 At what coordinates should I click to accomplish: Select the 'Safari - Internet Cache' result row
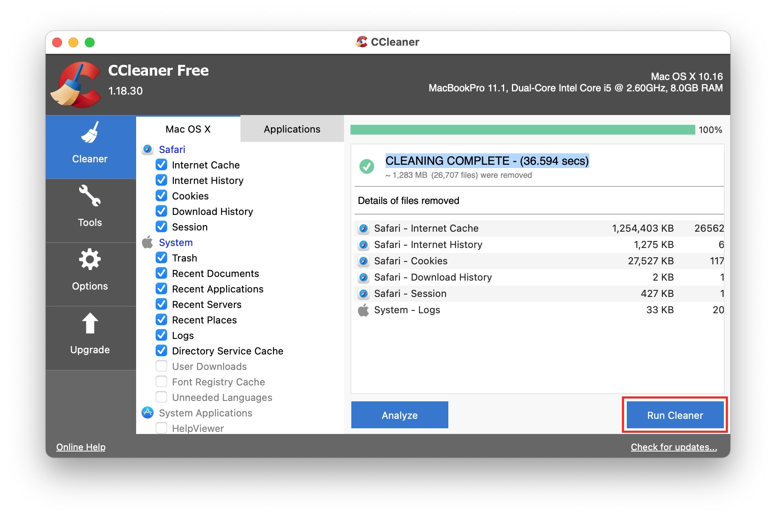click(539, 228)
